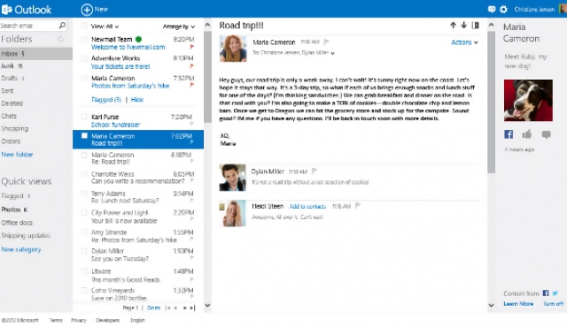567x327 pixels.
Task: Go to next message with down arrow
Action: tap(463, 25)
